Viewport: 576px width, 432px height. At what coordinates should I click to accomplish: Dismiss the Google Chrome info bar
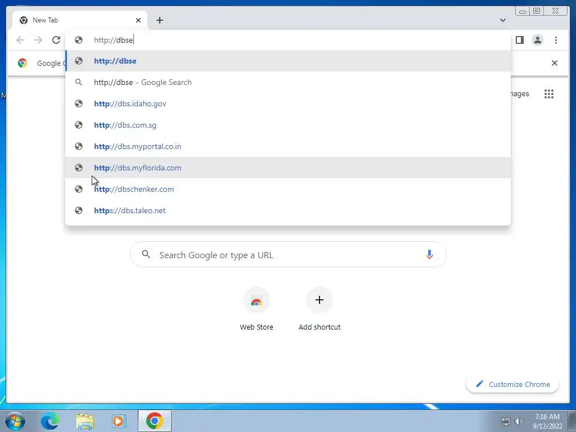pyautogui.click(x=554, y=63)
